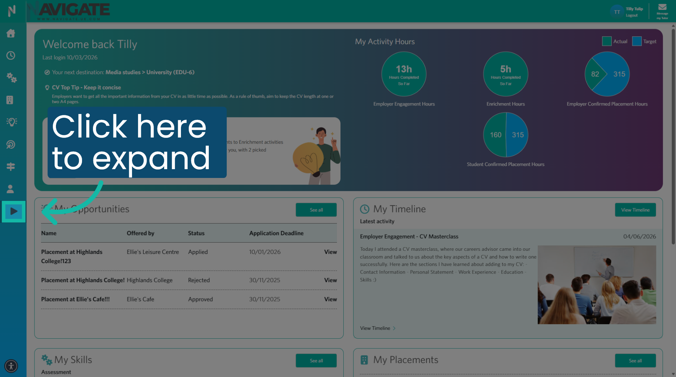Open the skills gears icon in sidebar
Viewport: 676px width, 377px height.
12,78
